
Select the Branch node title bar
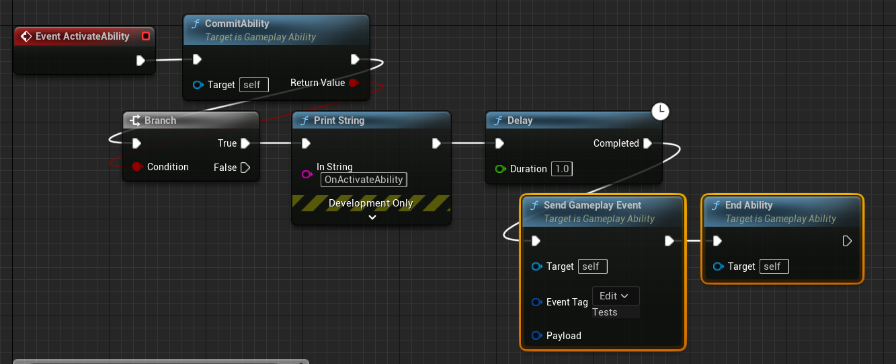(x=191, y=120)
